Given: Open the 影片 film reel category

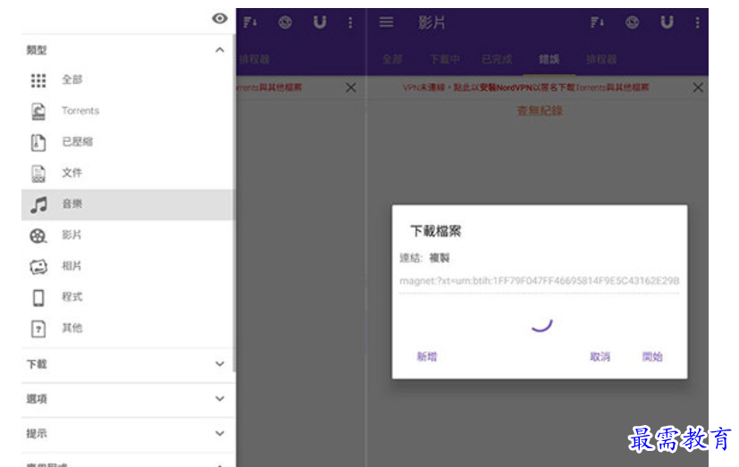Looking at the screenshot, I should [127, 236].
